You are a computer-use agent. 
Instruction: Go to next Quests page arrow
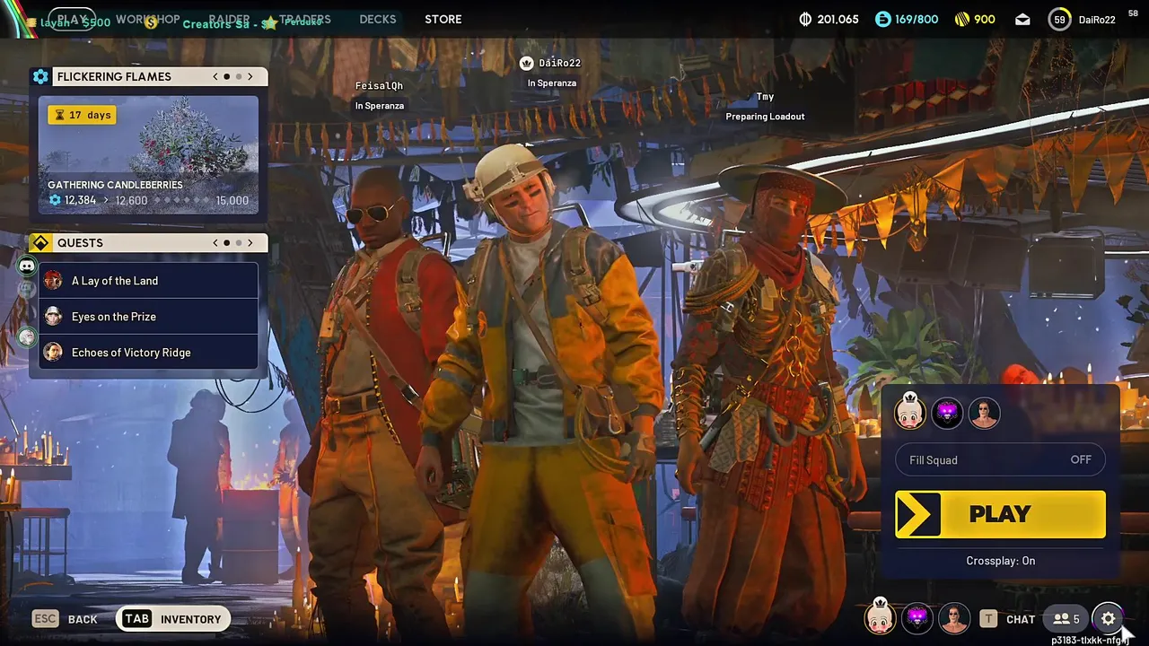250,243
